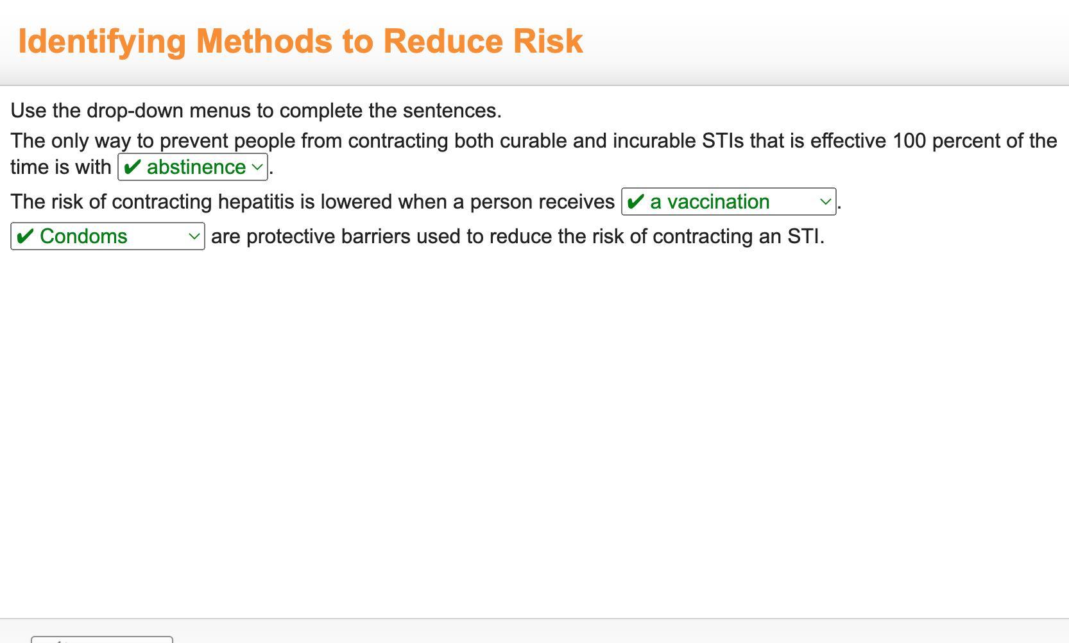Change the hepatitis sentence dropdown selection
This screenshot has height=643, width=1069.
(x=728, y=201)
